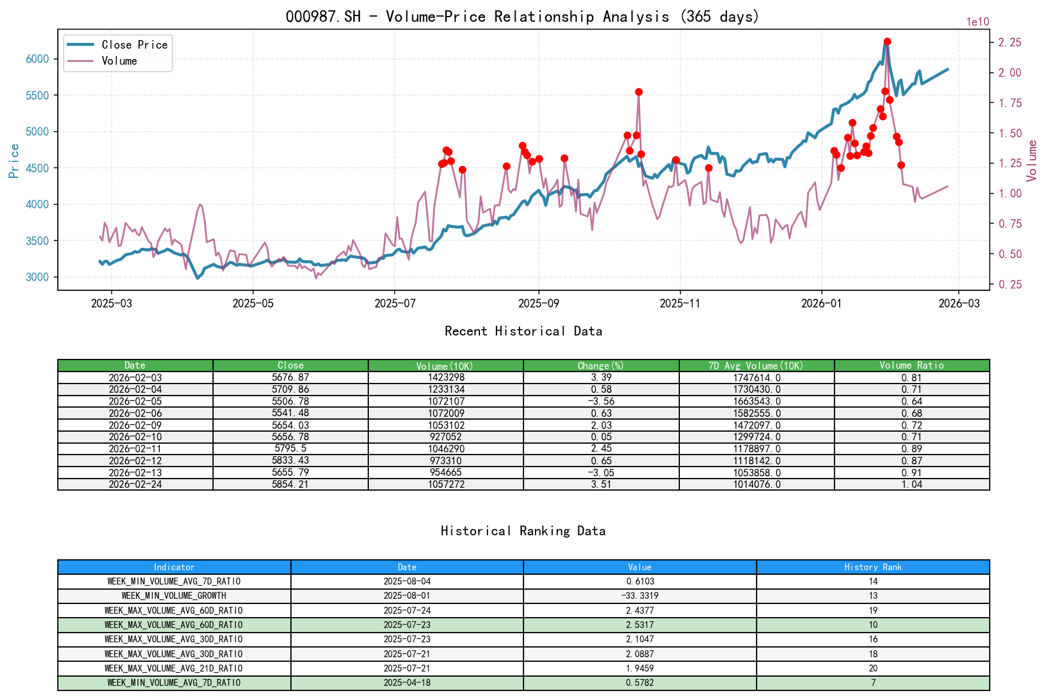Click the WEEK_MIN_VOLUME_GROWTH indicator label

174,596
